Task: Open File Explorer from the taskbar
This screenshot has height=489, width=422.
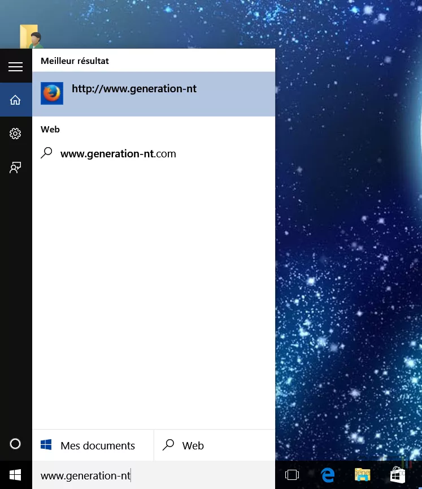Action: 362,475
